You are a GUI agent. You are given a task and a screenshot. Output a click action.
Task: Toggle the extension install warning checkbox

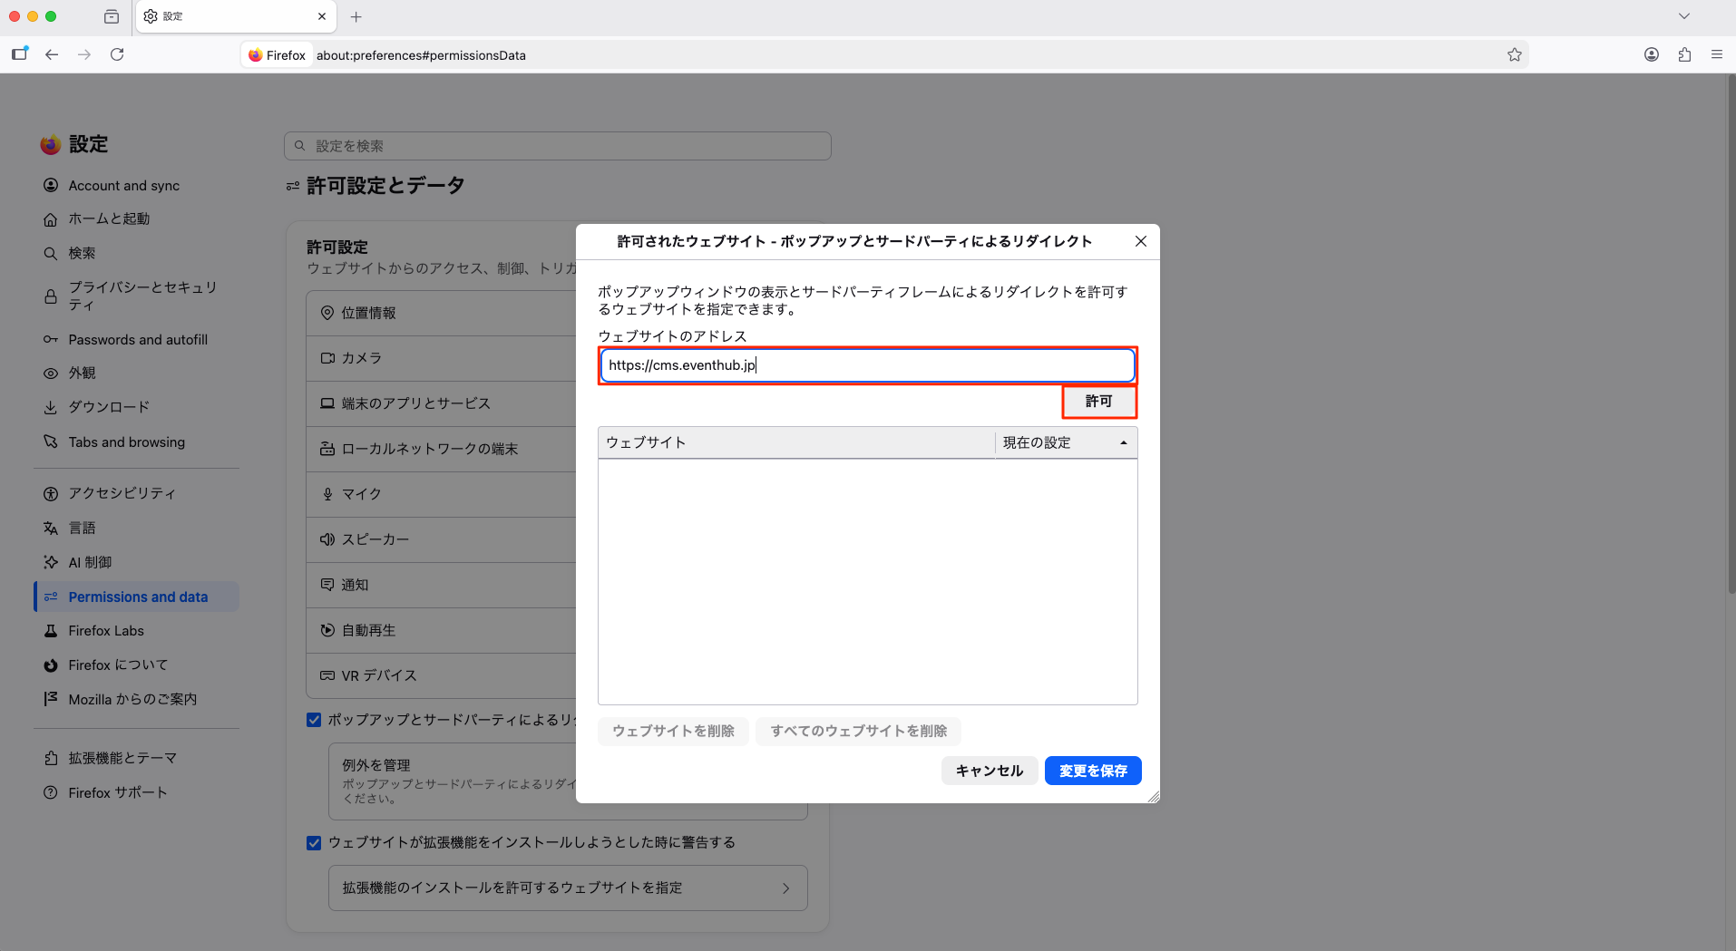tap(314, 843)
